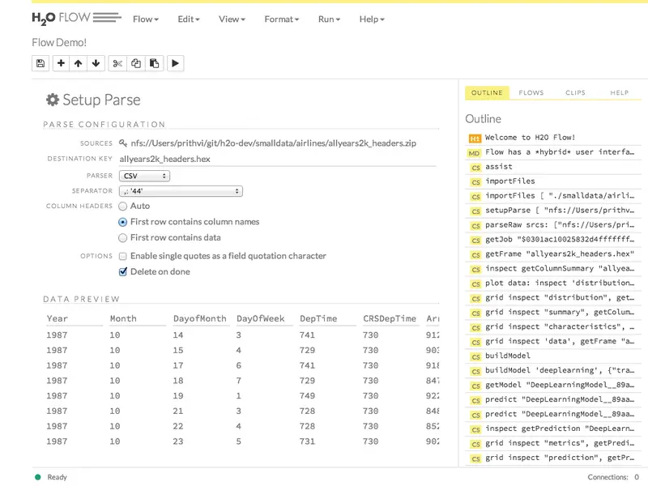Image resolution: width=648 pixels, height=486 pixels.
Task: Cut cell using the scissors icon
Action: (x=117, y=63)
